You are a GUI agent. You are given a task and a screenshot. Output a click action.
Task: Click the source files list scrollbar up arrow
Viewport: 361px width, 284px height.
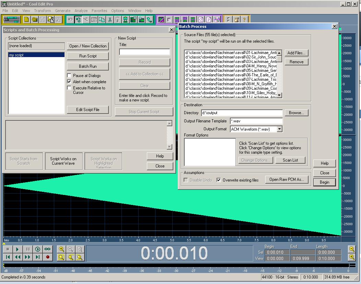click(x=279, y=53)
